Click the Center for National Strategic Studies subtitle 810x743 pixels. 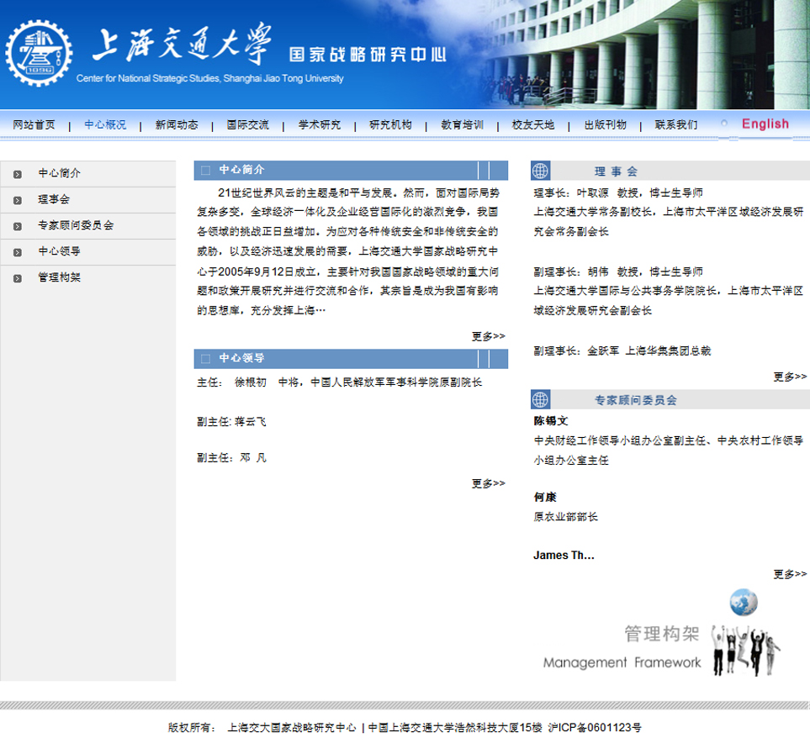[209, 78]
